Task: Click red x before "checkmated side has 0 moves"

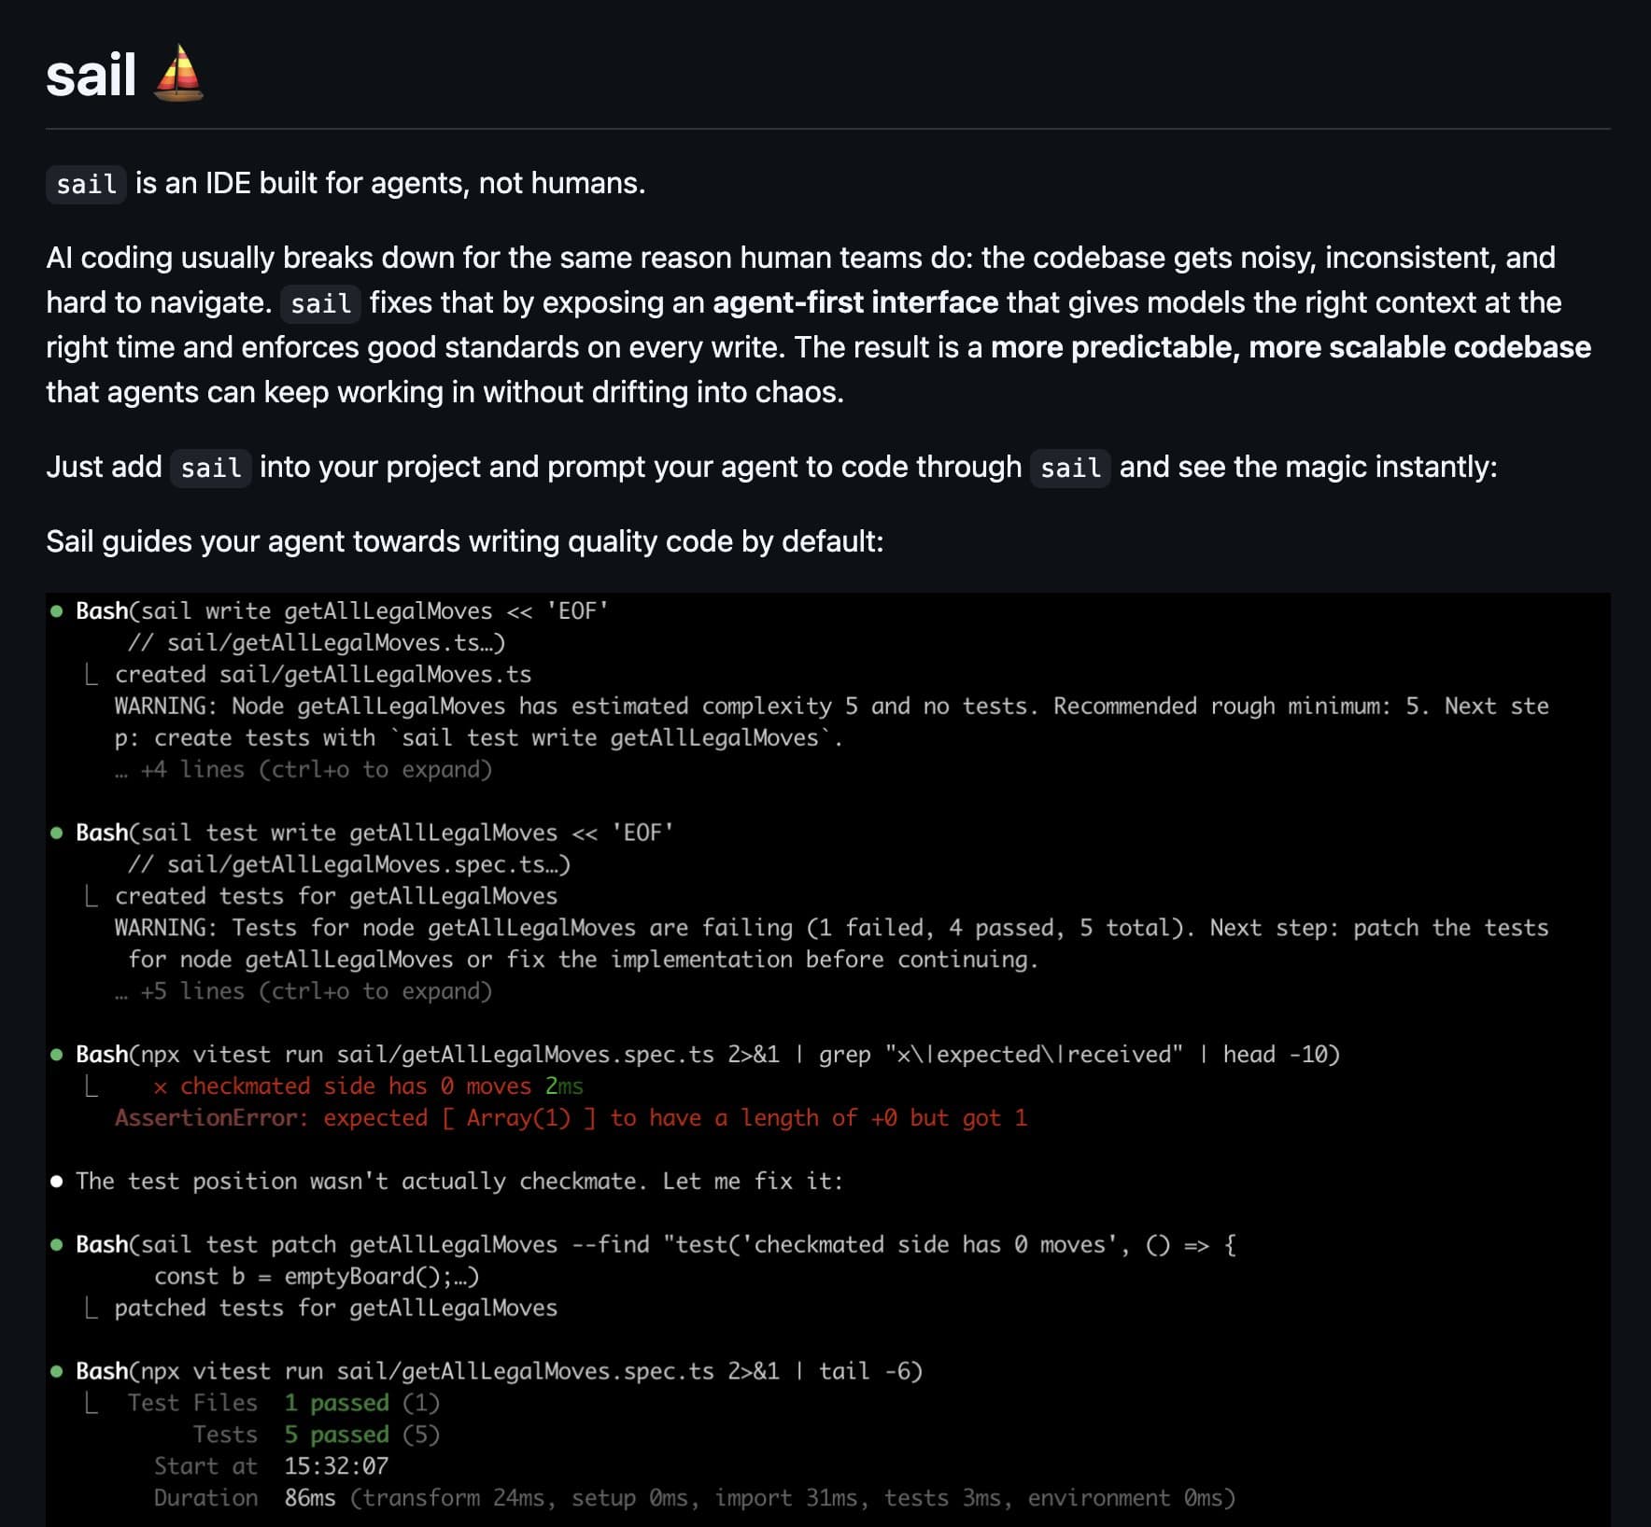Action: (161, 1086)
